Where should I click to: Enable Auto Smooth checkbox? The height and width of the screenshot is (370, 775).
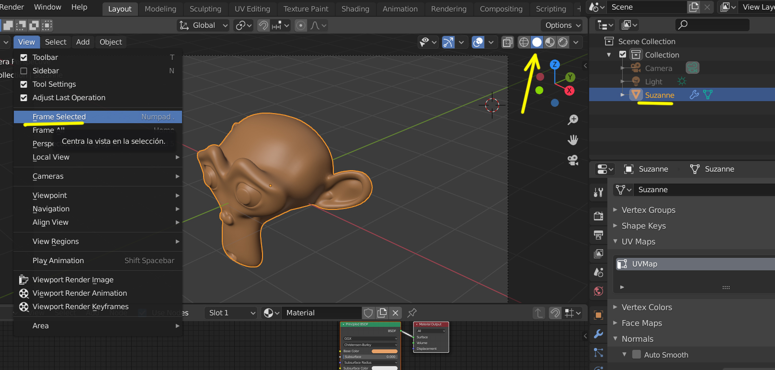pyautogui.click(x=637, y=355)
